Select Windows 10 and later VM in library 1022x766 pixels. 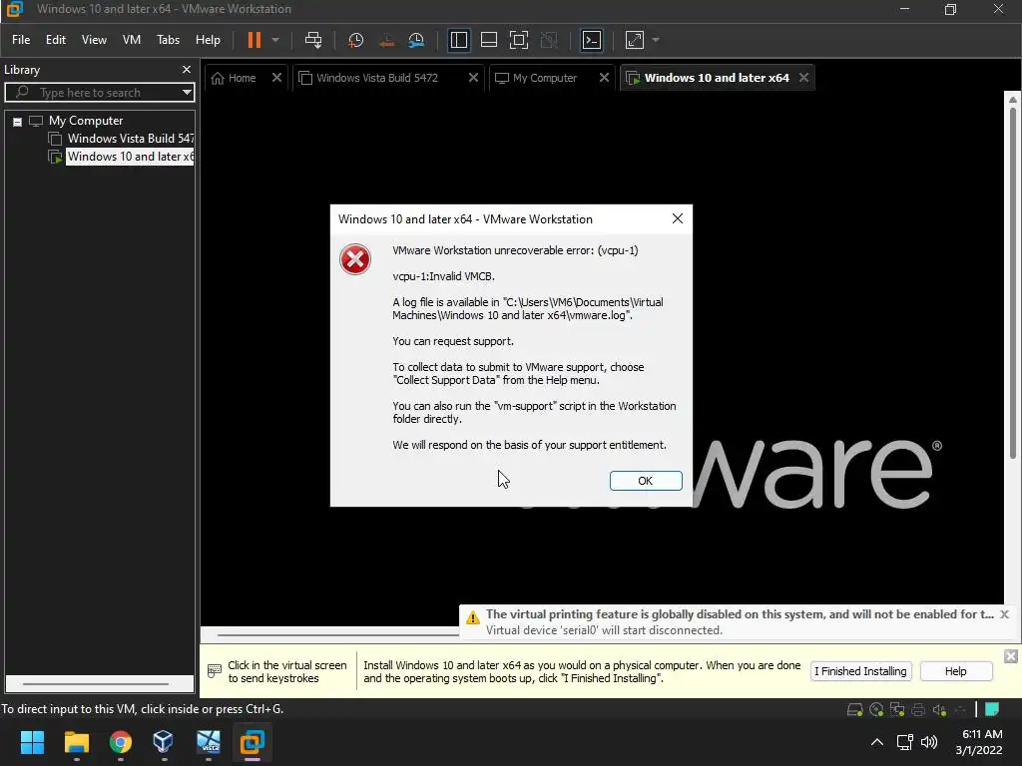pyautogui.click(x=131, y=157)
